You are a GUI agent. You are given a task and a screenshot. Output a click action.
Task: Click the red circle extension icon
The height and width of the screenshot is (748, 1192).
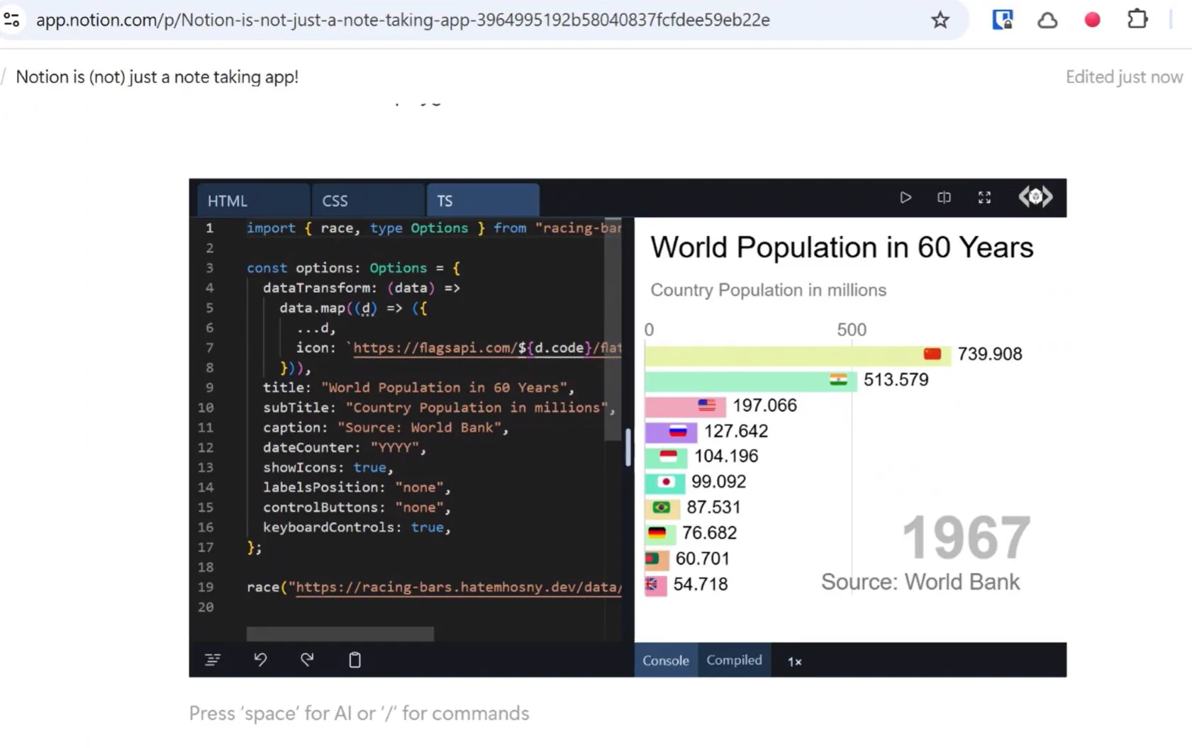point(1092,20)
